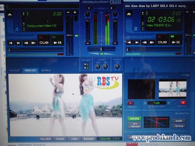Click fast forward on deck A
The width and height of the screenshot is (195, 146).
tap(33, 43)
